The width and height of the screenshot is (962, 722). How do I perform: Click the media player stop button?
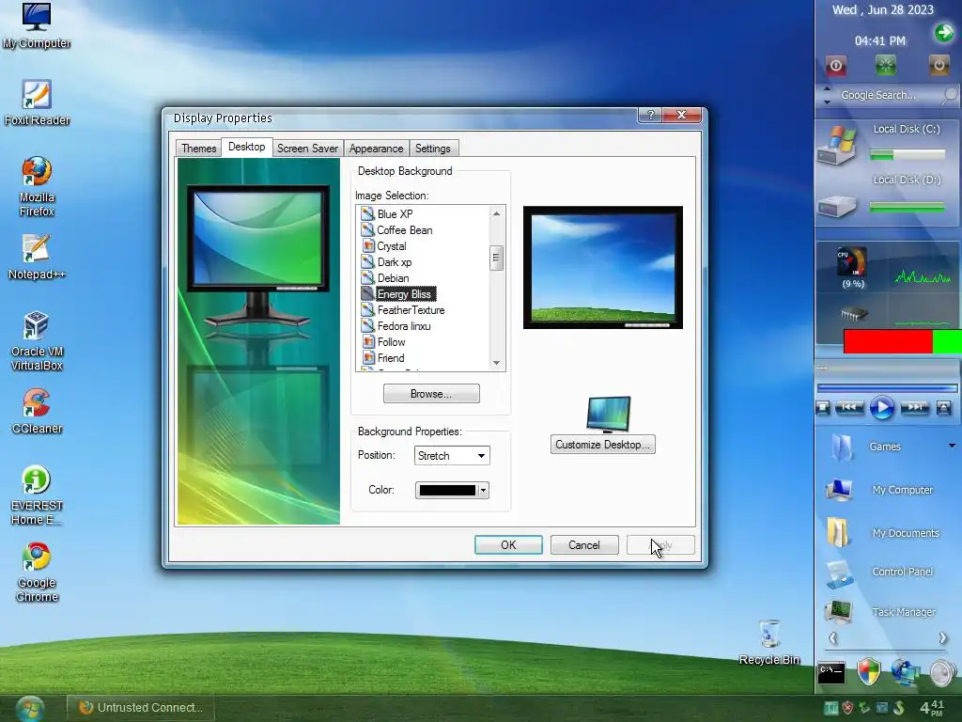click(823, 408)
